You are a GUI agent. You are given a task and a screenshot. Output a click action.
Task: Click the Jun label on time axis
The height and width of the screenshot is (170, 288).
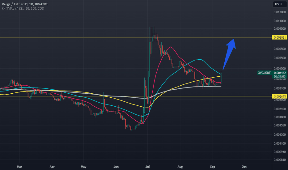coord(116,167)
